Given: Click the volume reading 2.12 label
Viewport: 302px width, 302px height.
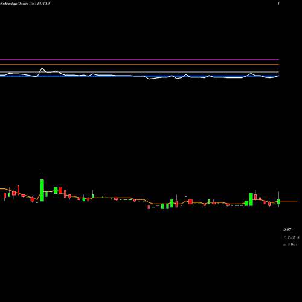Looking at the screenshot, I should (291, 237).
